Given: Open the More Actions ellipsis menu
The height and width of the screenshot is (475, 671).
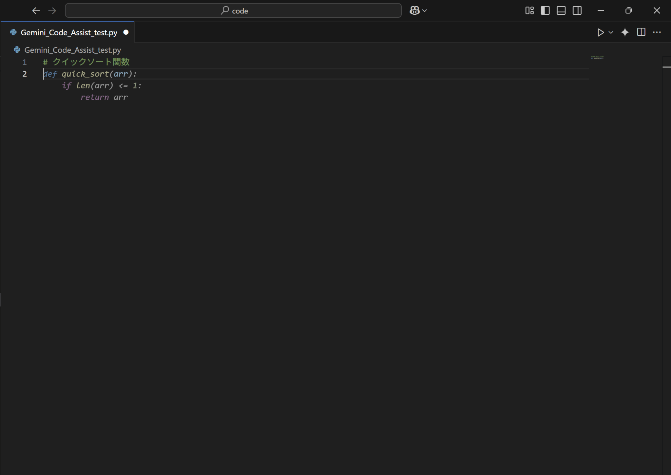Looking at the screenshot, I should point(657,32).
